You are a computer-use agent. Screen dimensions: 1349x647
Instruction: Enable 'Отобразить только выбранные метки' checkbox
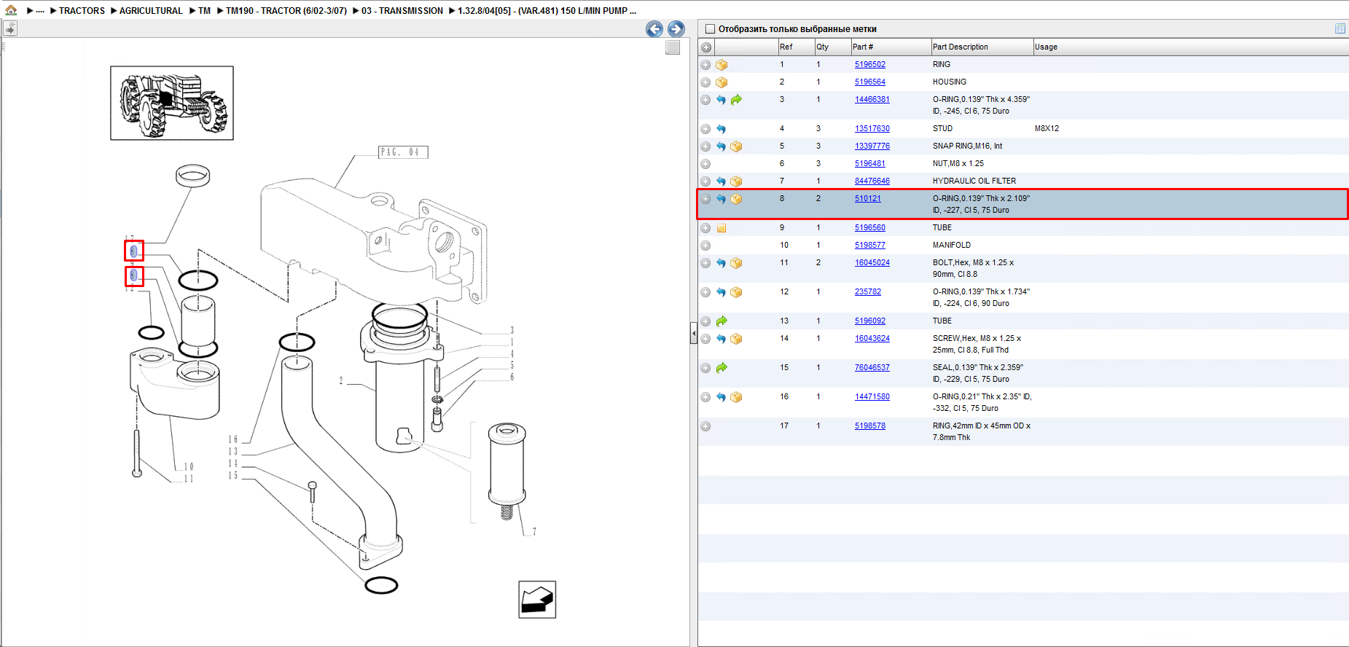pos(710,29)
